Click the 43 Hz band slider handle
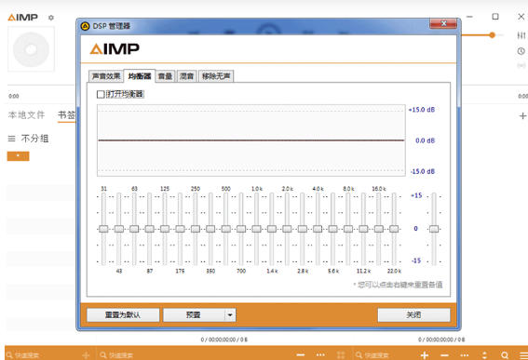 click(x=119, y=229)
